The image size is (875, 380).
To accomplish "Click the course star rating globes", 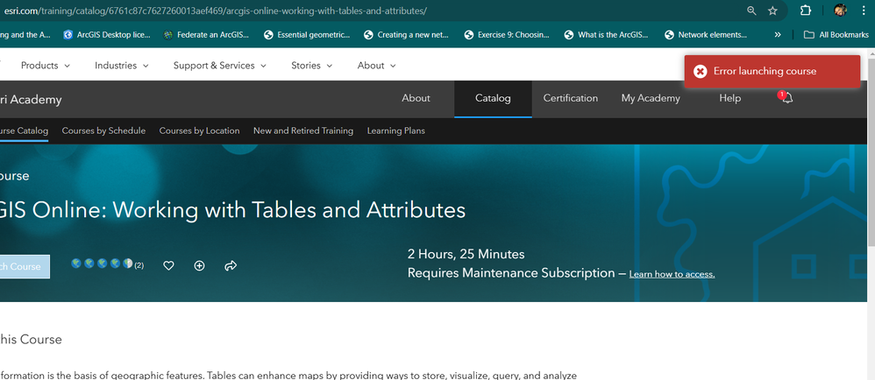I will point(102,264).
